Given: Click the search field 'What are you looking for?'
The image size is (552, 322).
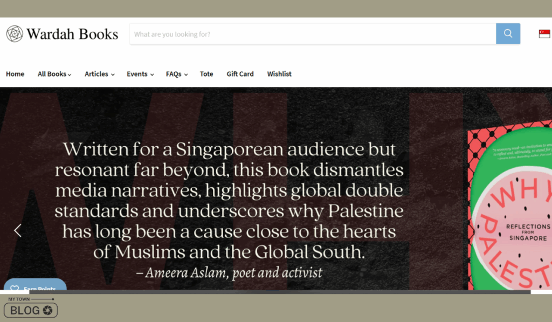Looking at the screenshot, I should 313,34.
